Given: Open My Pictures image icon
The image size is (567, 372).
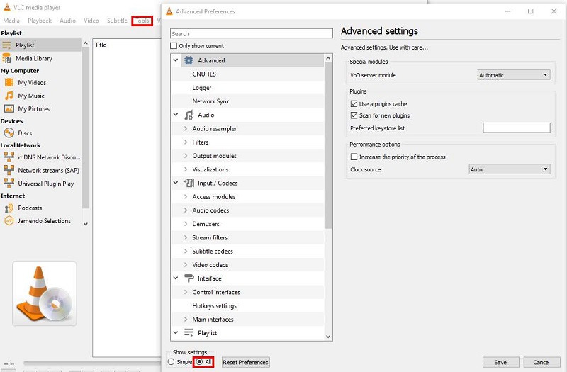Looking at the screenshot, I should 9,108.
